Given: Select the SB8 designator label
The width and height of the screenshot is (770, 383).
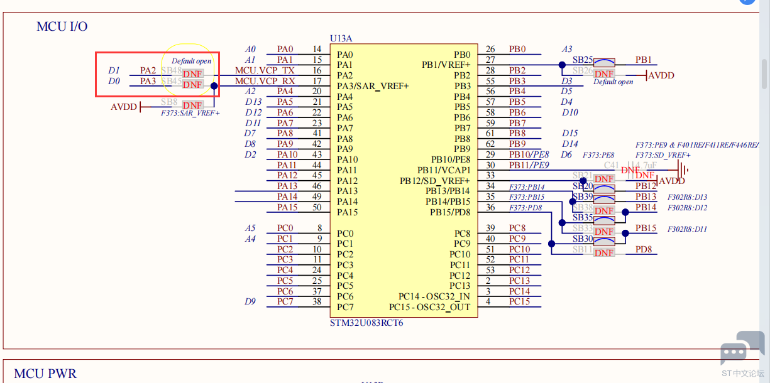Looking at the screenshot, I should coord(169,102).
